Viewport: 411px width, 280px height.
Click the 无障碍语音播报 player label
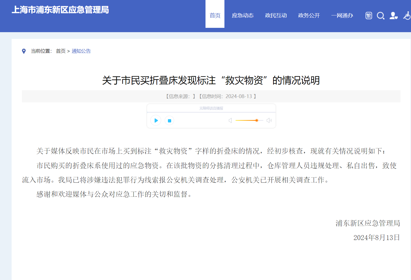coord(211,108)
